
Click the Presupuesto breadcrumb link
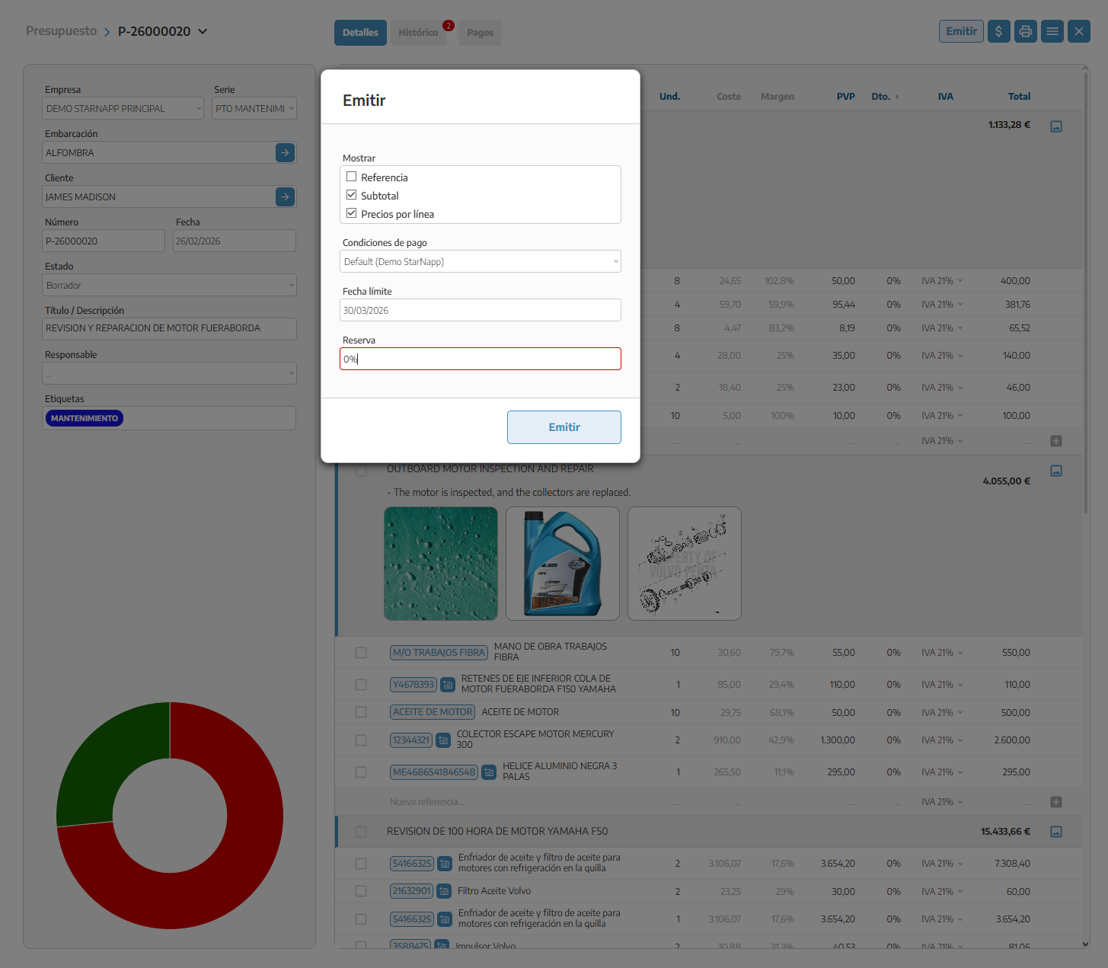[x=62, y=31]
